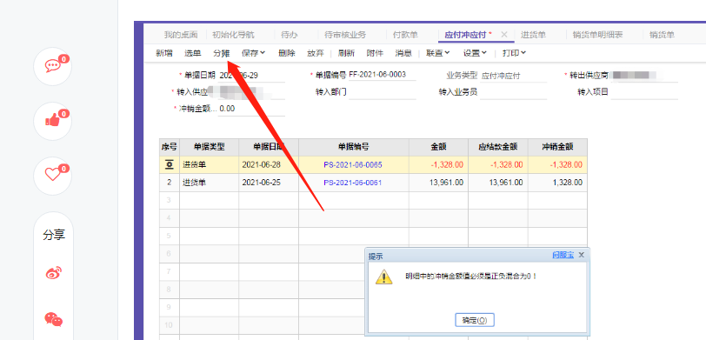The width and height of the screenshot is (706, 340).
Task: Click the 冲销金额 column header
Action: tap(557, 147)
